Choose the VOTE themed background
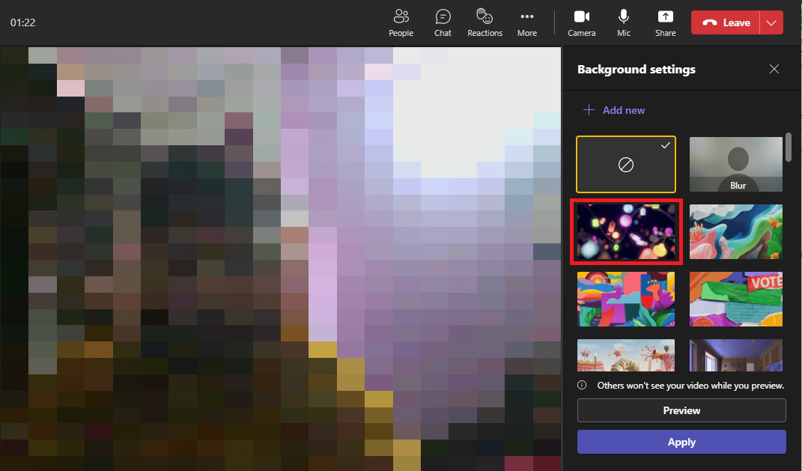Screen dimensions: 802x471 pos(735,300)
